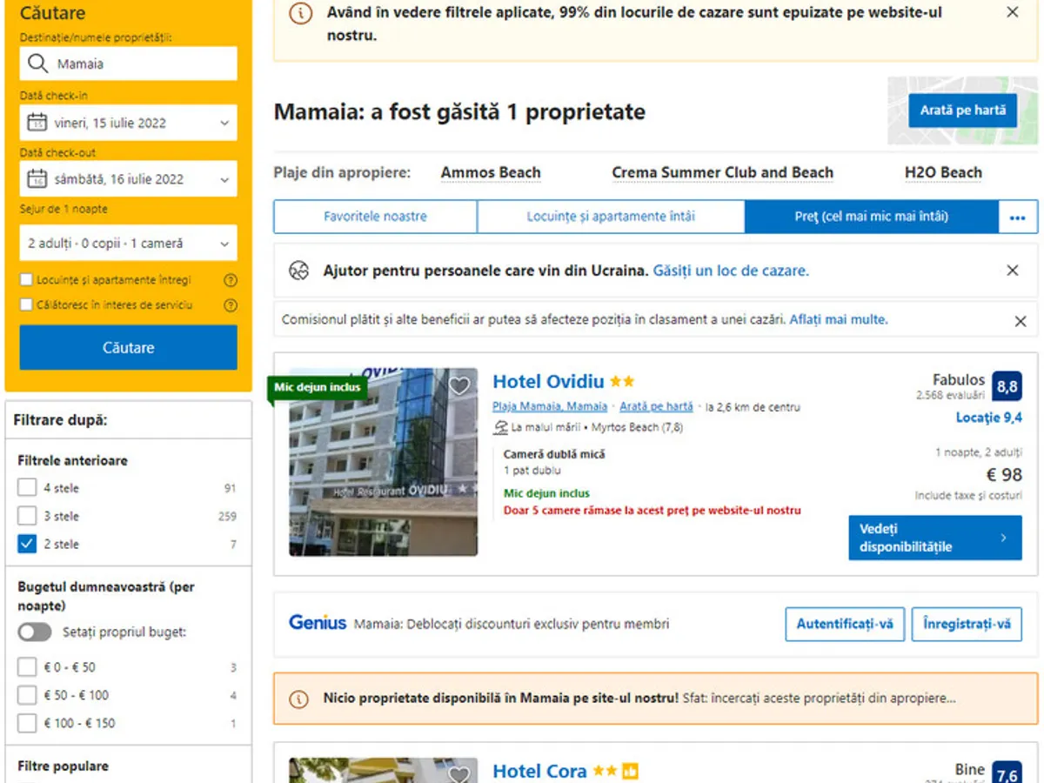The height and width of the screenshot is (783, 1044).
Task: Dismiss the Ukraine help banner
Action: 1013,271
